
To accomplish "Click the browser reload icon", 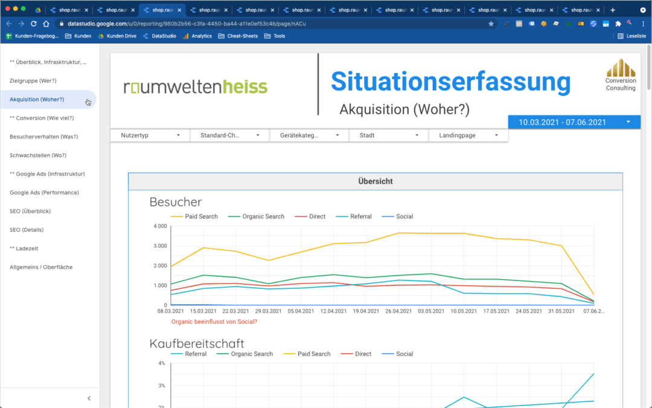I will point(33,24).
